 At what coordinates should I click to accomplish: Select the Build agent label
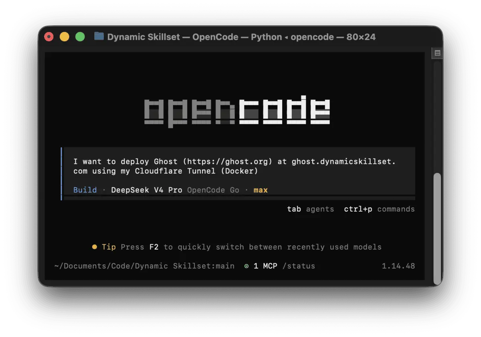point(85,190)
